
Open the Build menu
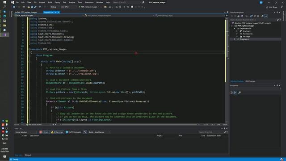(50, 2)
